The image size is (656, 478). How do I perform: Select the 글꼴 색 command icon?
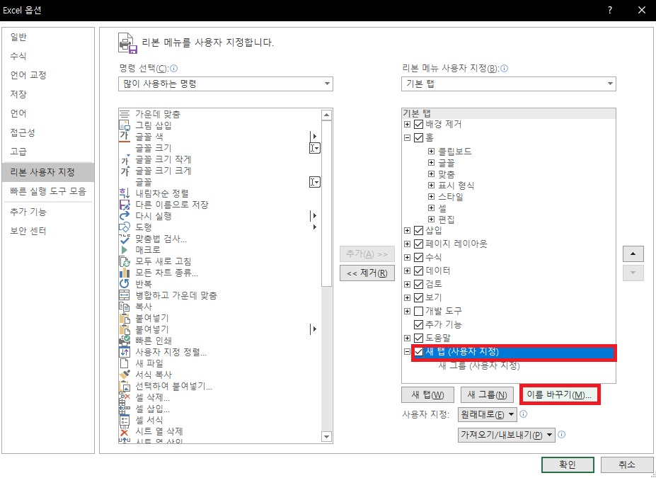click(x=125, y=137)
